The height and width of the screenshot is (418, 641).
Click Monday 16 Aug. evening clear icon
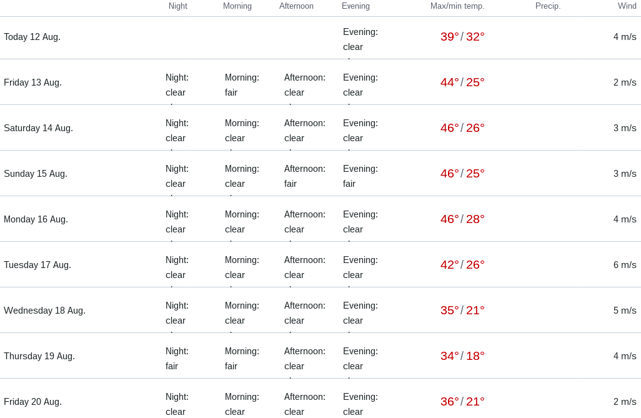[x=360, y=222]
